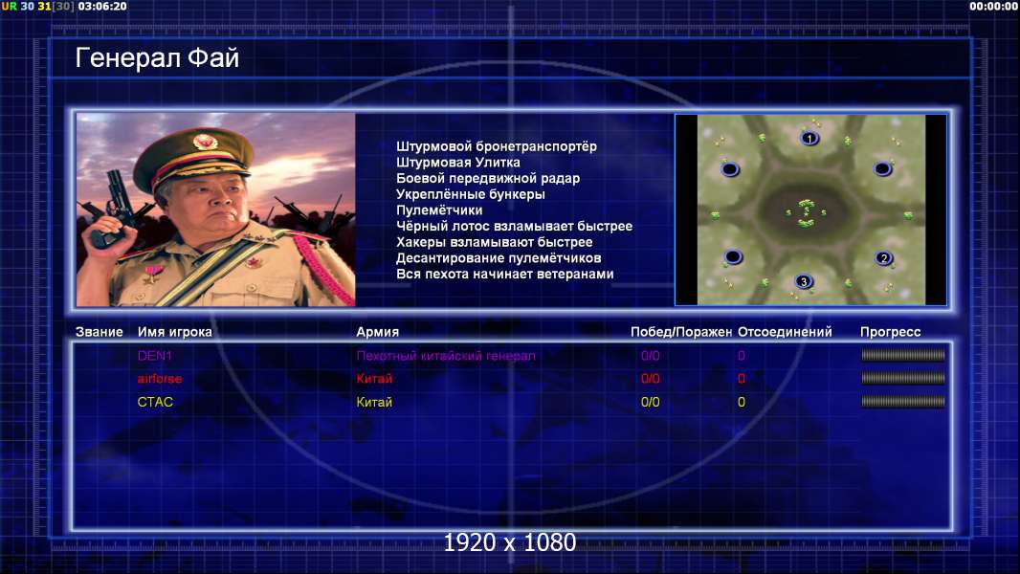The width and height of the screenshot is (1020, 574).
Task: Select player name DEN1
Action: 154,356
